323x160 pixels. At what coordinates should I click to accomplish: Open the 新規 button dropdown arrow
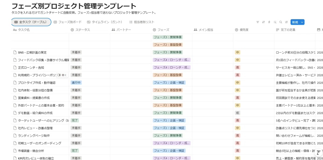(x=302, y=22)
